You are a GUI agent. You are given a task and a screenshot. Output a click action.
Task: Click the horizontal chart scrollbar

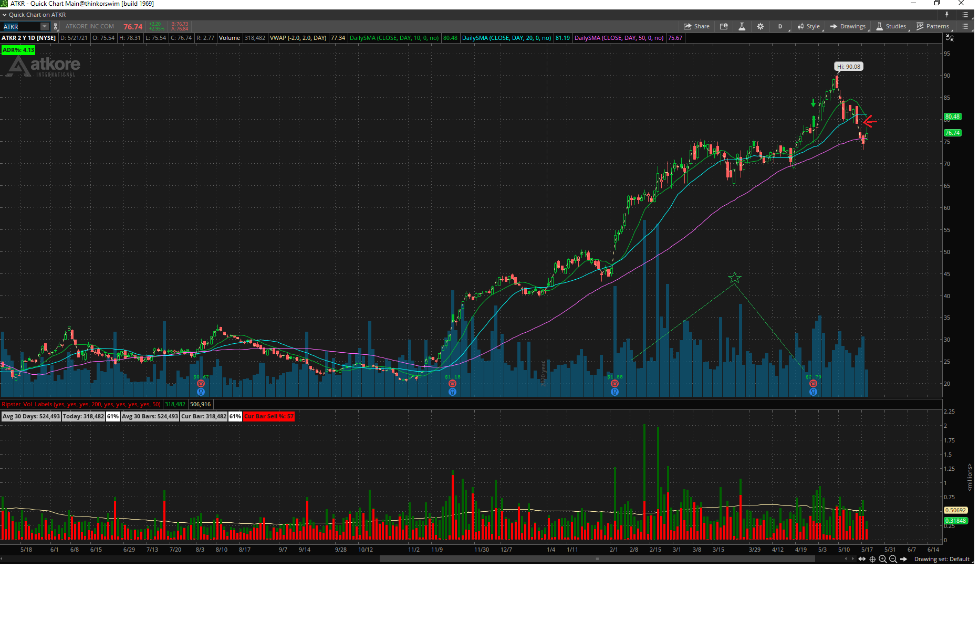click(x=597, y=560)
